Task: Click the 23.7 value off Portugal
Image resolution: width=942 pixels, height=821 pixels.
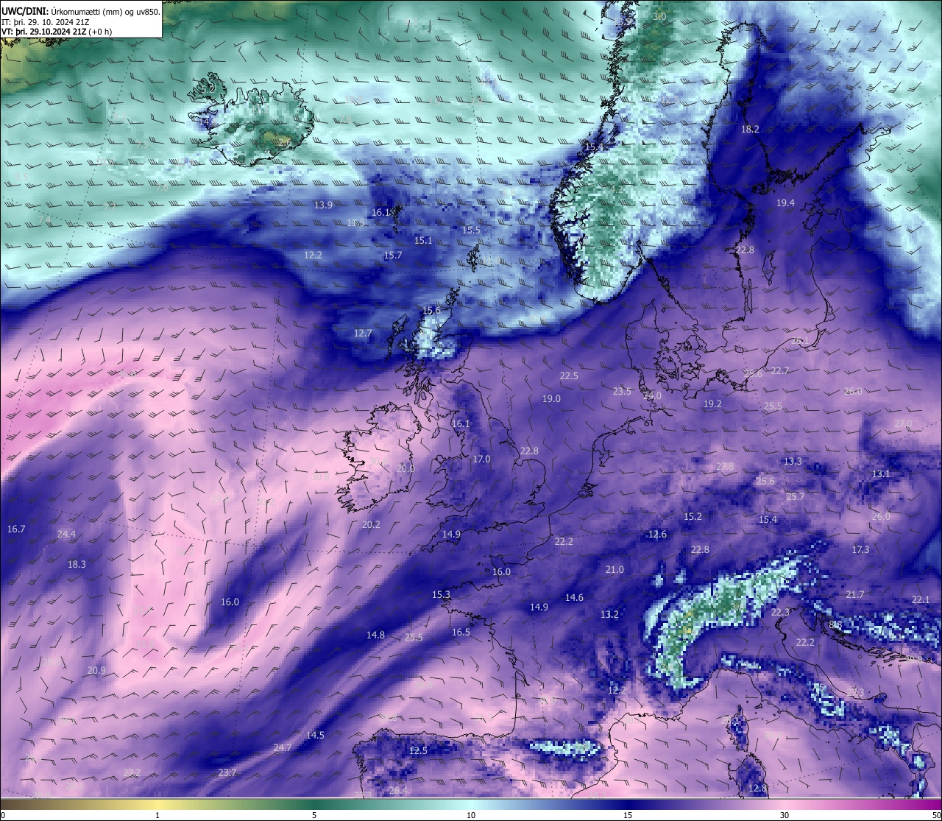Action: point(227,772)
